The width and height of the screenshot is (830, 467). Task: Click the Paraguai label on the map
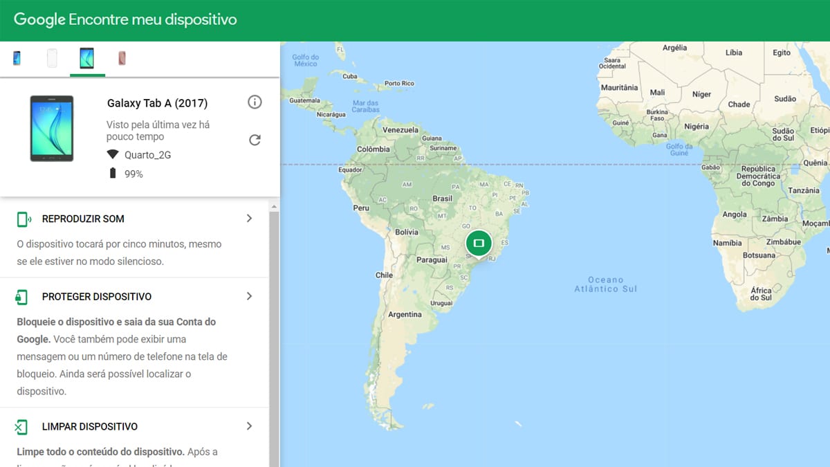(x=432, y=260)
